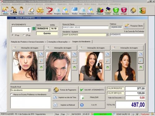Switch to Anotações e Observações tab
The height and width of the screenshot is (116, 155).
pyautogui.click(x=59, y=42)
